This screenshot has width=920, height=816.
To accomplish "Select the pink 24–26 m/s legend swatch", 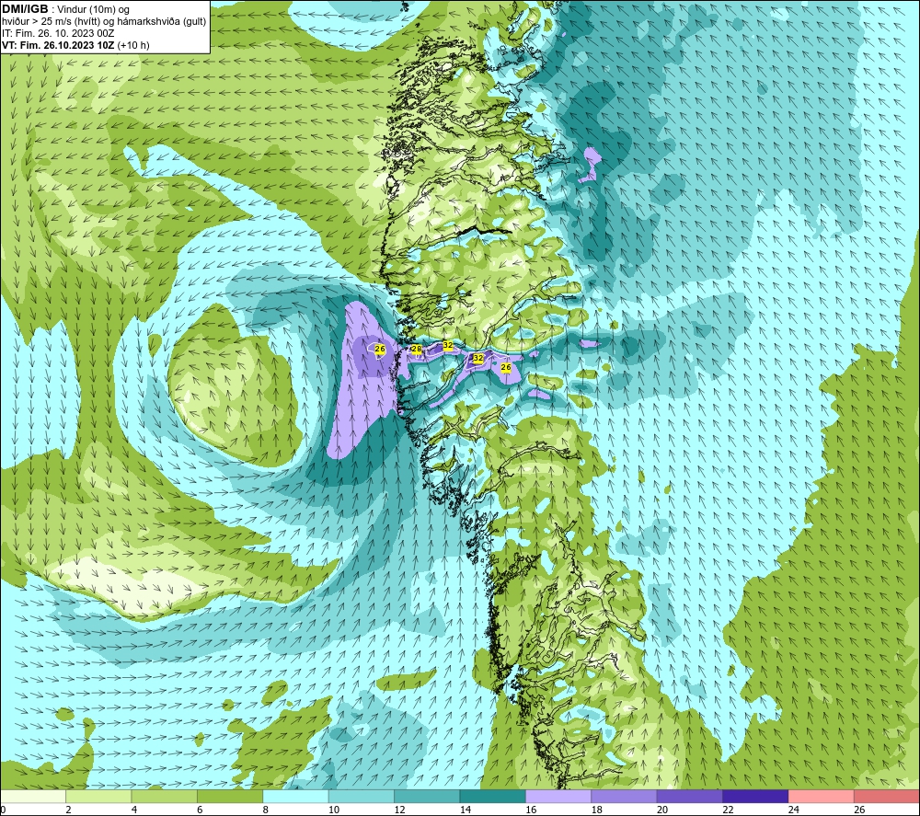I will (x=822, y=797).
